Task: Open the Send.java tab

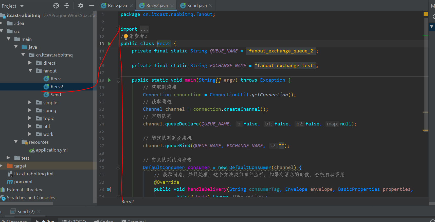Action: pos(197,6)
